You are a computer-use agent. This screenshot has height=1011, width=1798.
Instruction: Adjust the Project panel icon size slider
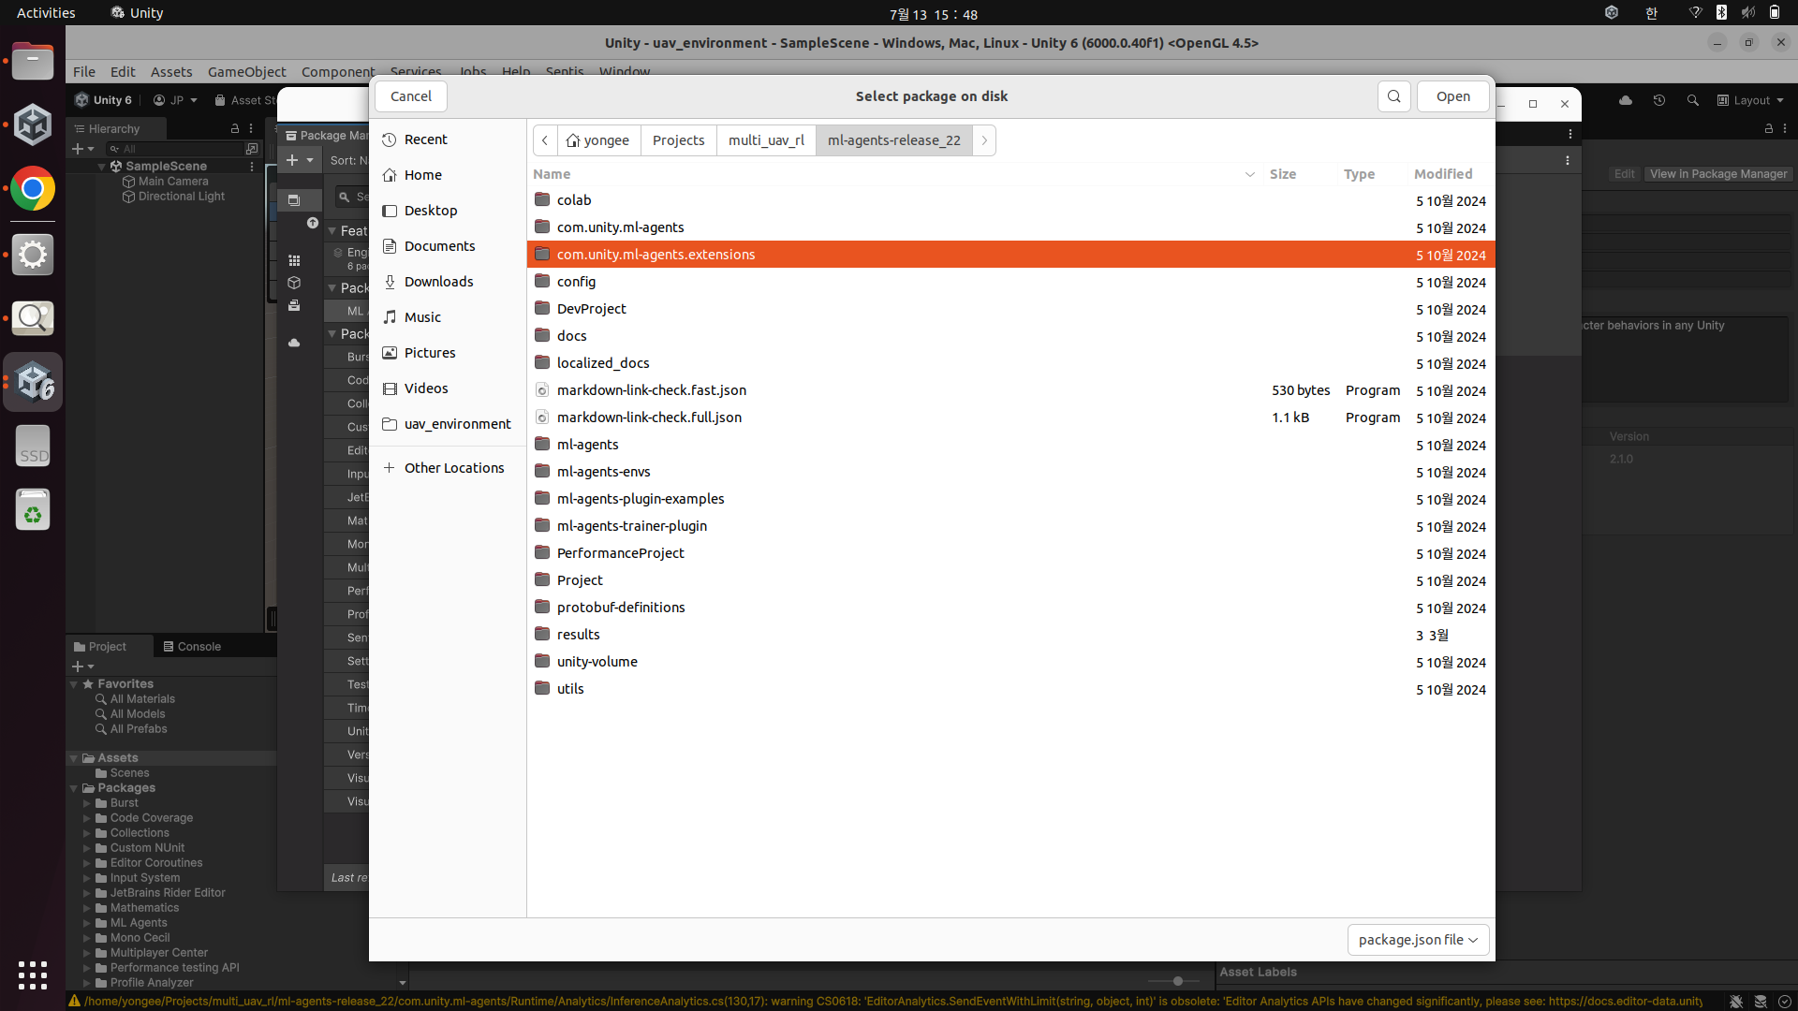[1177, 981]
